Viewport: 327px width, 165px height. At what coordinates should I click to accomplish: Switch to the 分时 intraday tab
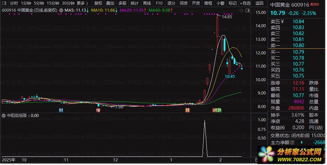pyautogui.click(x=14, y=3)
